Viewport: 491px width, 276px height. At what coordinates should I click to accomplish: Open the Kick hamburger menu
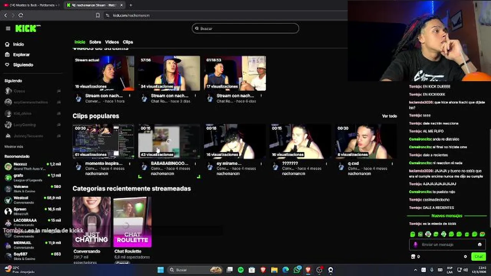pos(8,28)
